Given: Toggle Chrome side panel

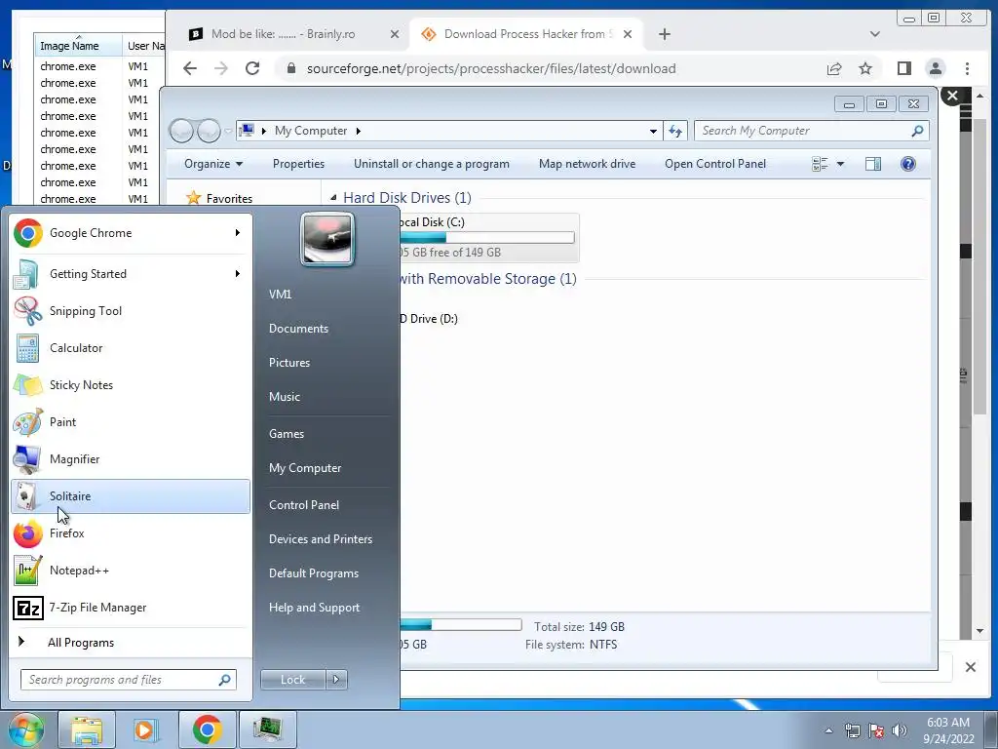Looking at the screenshot, I should tap(903, 68).
